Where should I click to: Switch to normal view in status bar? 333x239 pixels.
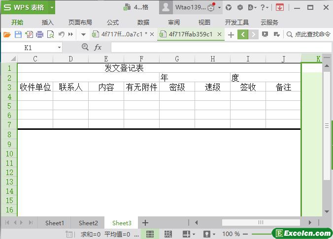(150, 234)
